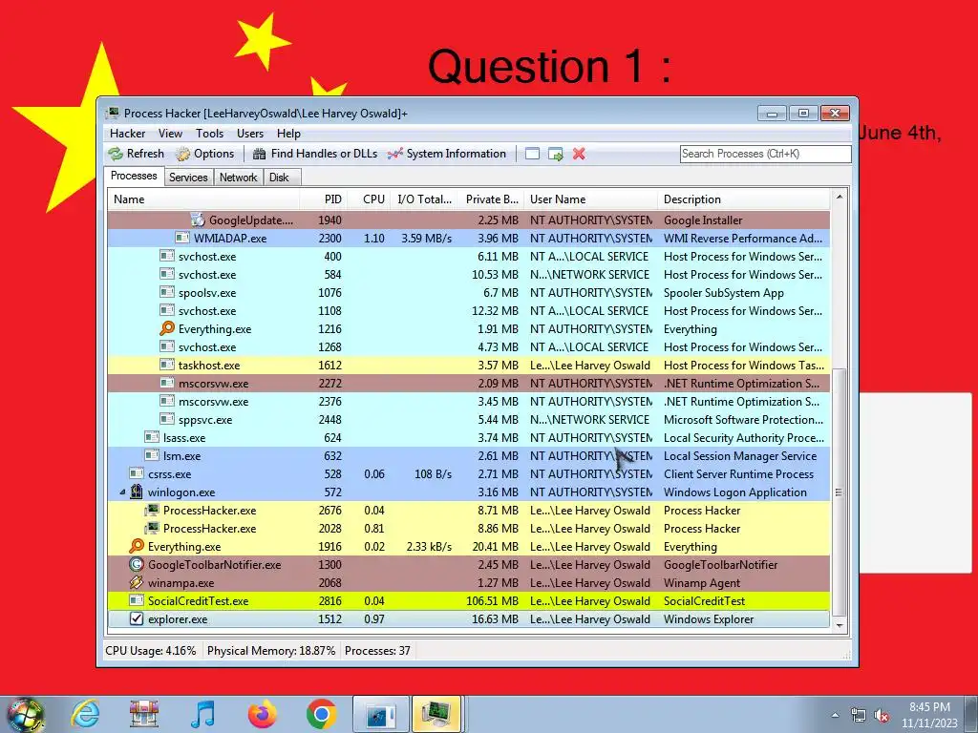The height and width of the screenshot is (733, 978).
Task: Click the lsass.exe process icon
Action: [152, 437]
